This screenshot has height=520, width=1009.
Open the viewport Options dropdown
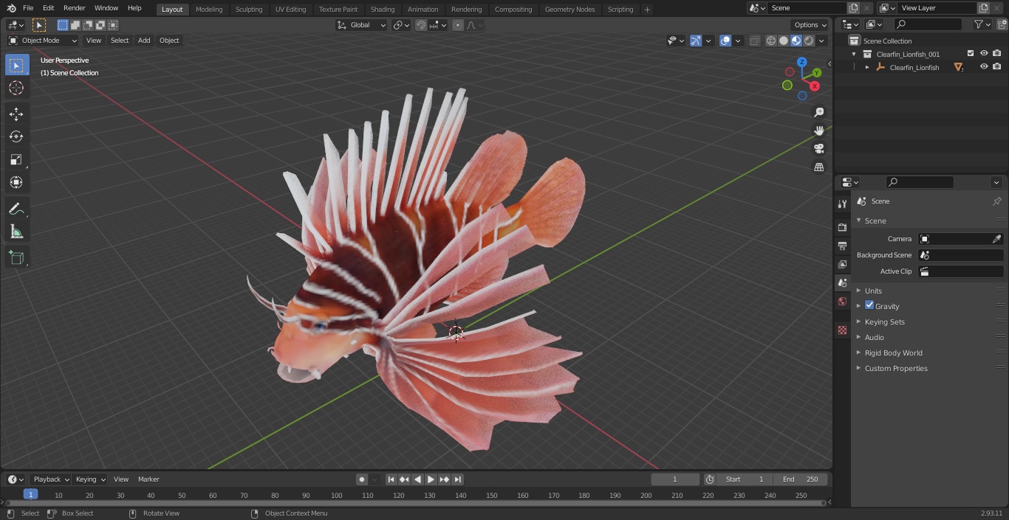tap(810, 25)
